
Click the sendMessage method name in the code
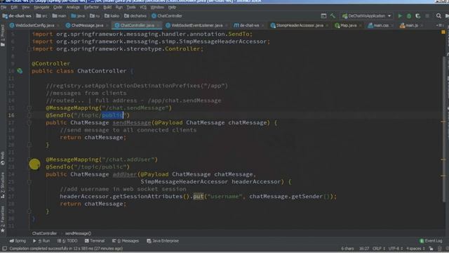coord(132,123)
